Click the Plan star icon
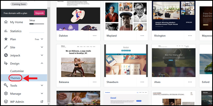 click(x=6, y=39)
